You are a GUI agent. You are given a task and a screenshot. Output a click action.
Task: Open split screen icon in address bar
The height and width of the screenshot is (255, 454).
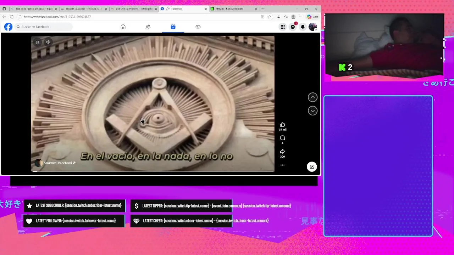(x=262, y=17)
